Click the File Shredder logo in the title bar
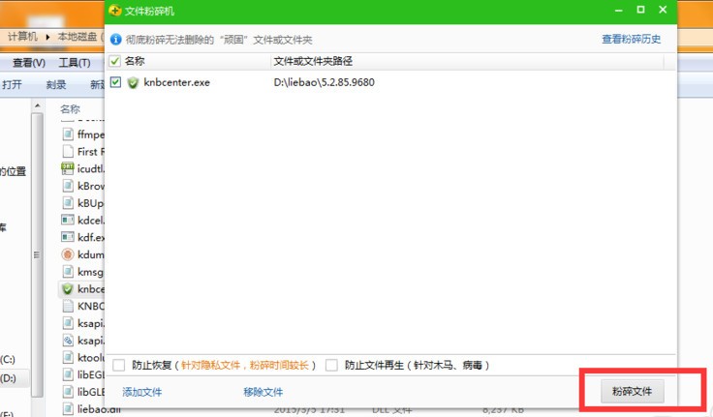Image resolution: width=713 pixels, height=417 pixels. (115, 11)
